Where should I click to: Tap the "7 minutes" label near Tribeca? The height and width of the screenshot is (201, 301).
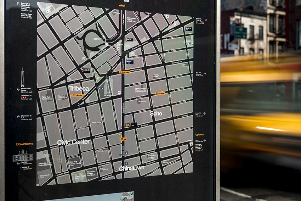pyautogui.click(x=78, y=95)
